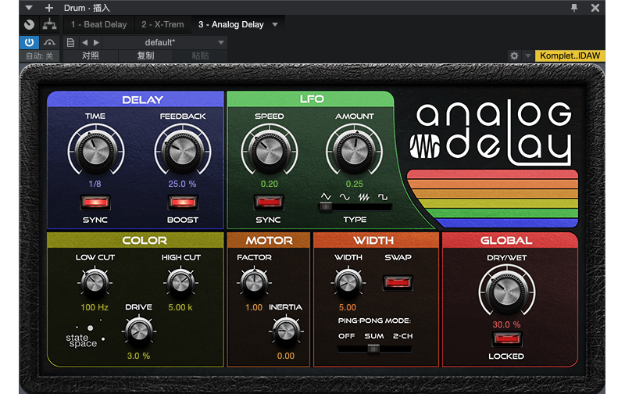Click the DRY/WET knob

(x=506, y=292)
